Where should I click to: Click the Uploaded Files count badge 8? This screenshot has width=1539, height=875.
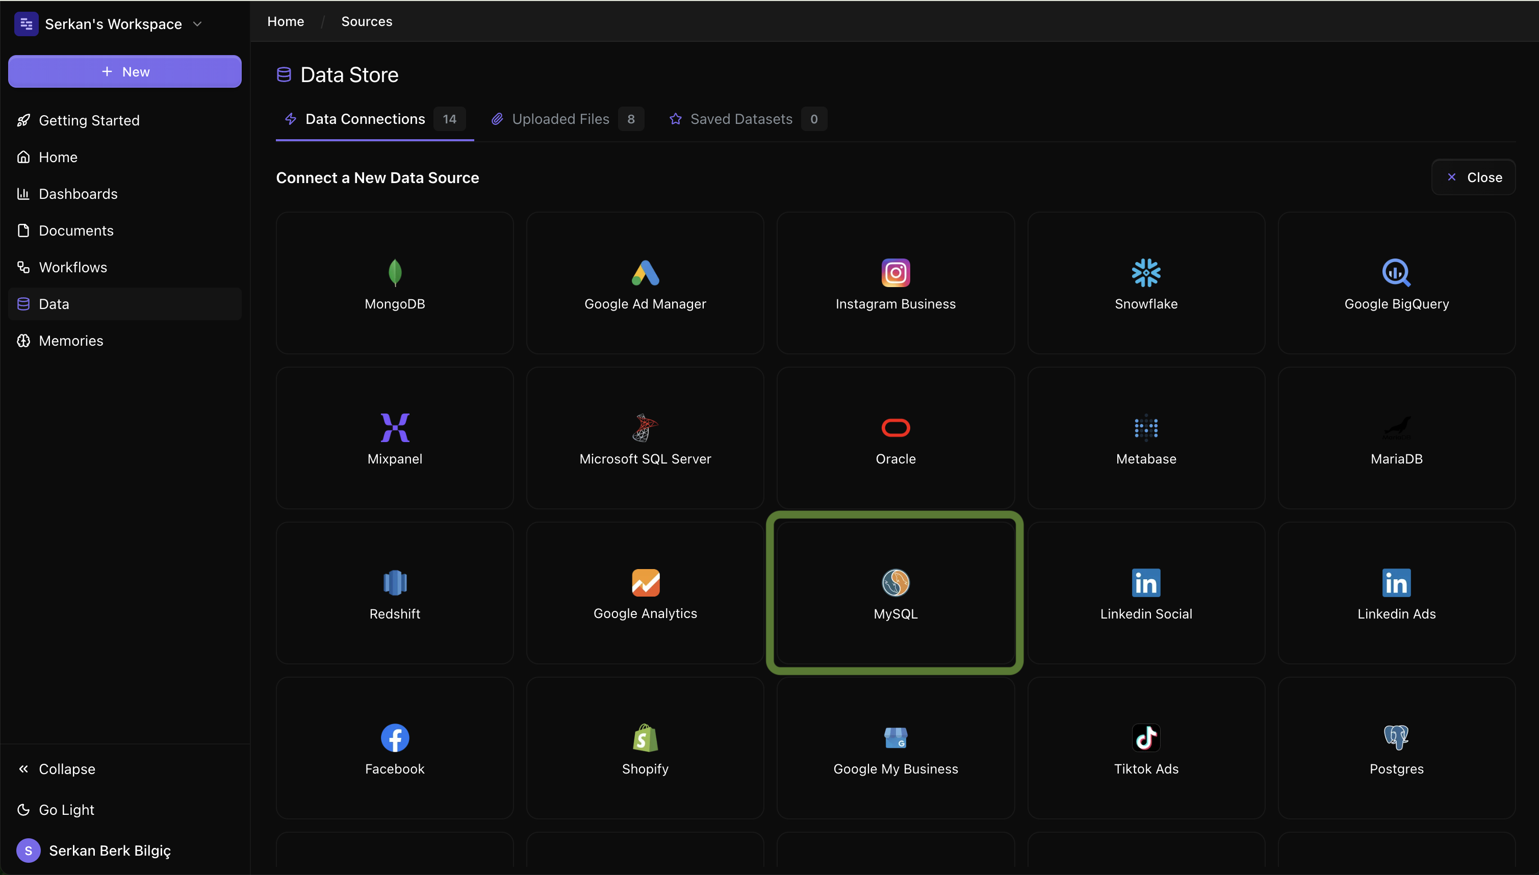click(631, 119)
